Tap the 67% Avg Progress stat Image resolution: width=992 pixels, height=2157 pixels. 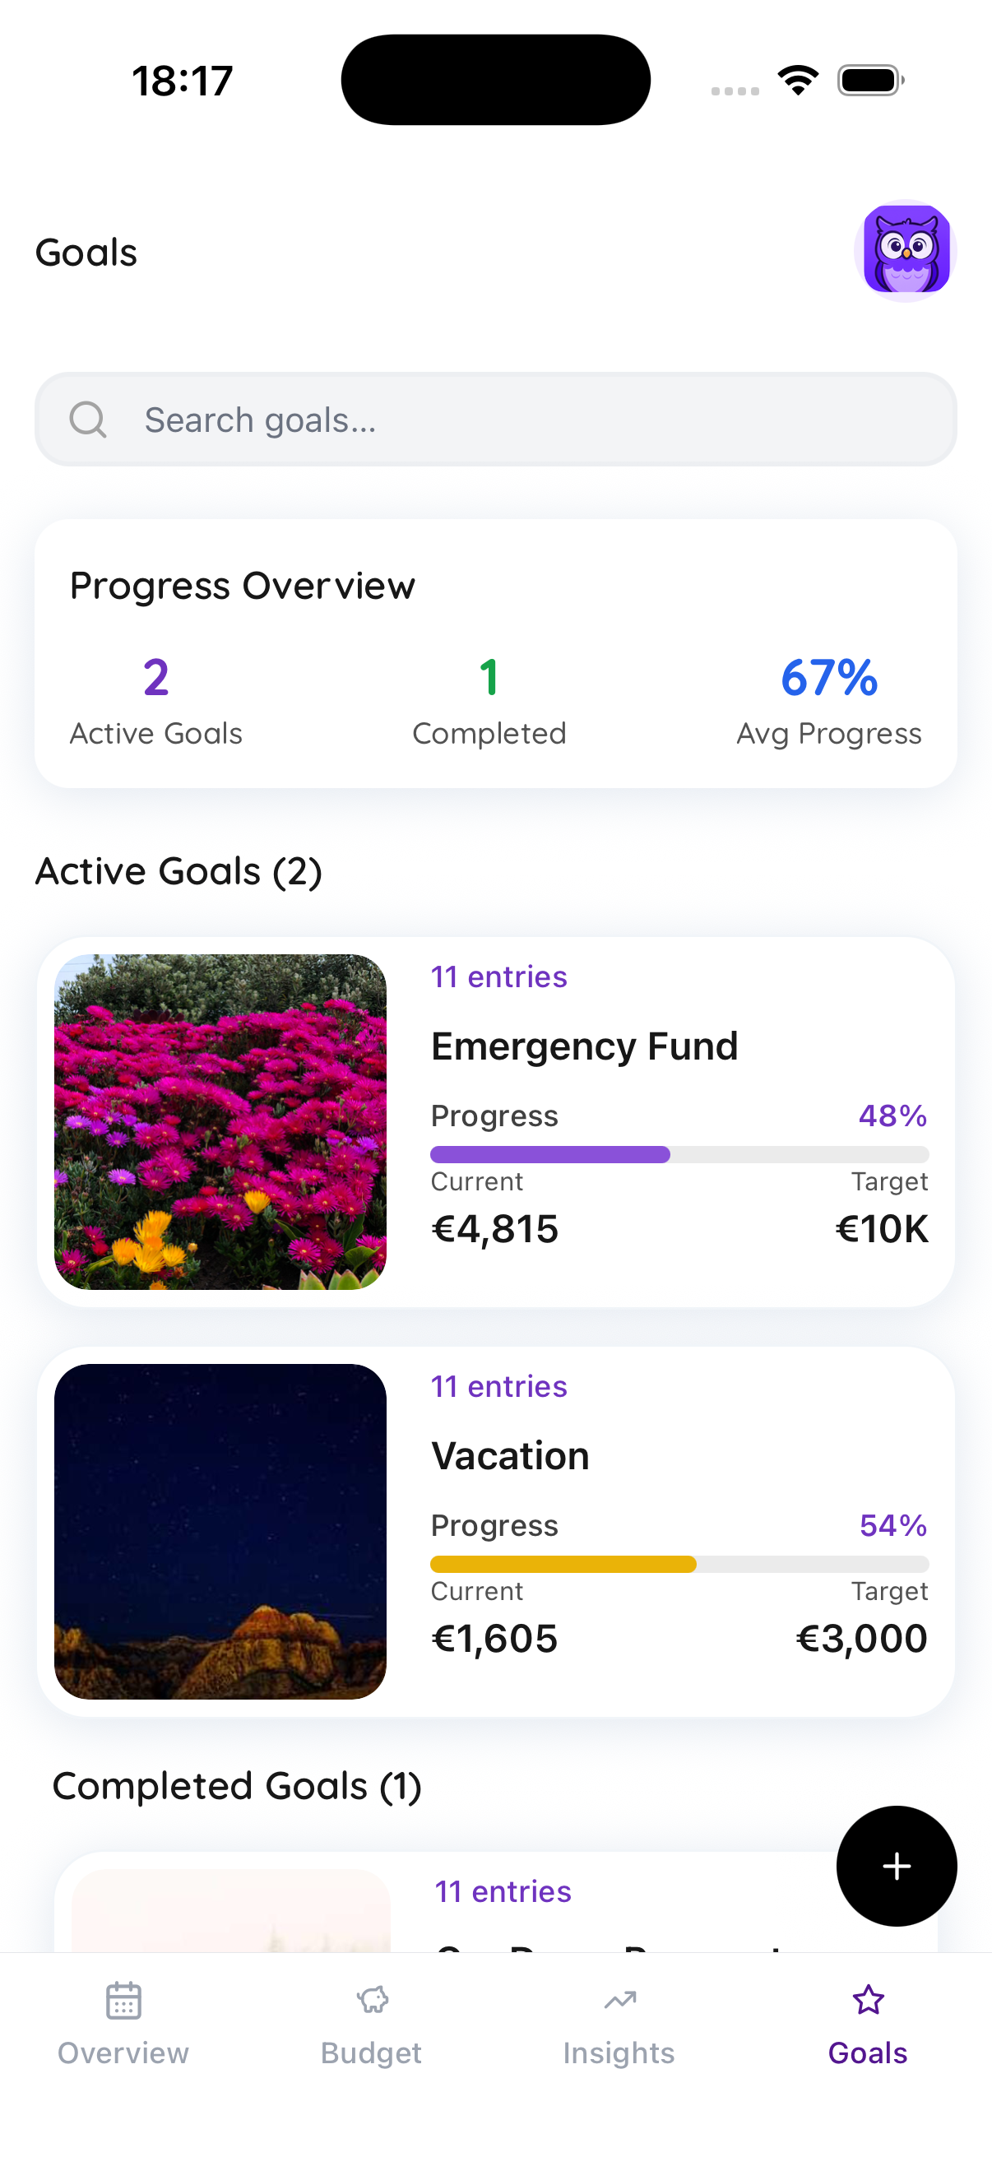click(828, 699)
